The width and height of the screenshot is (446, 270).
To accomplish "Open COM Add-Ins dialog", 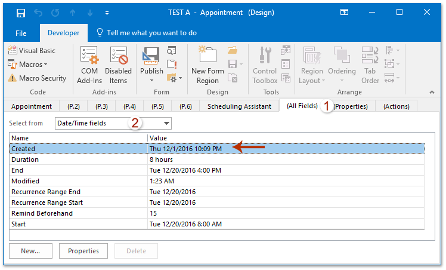I will pyautogui.click(x=89, y=65).
